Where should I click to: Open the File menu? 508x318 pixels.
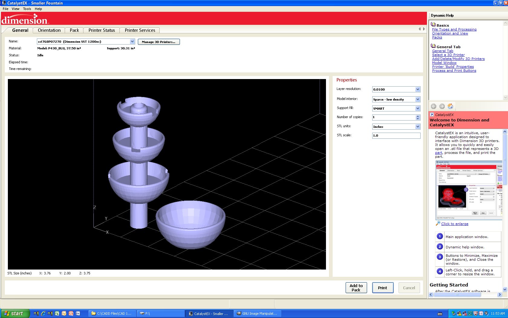click(x=5, y=9)
